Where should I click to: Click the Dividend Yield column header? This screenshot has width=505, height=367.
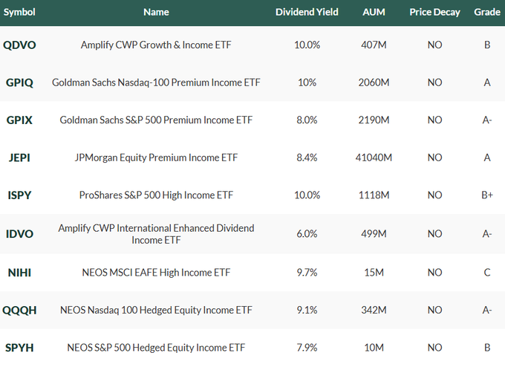307,12
